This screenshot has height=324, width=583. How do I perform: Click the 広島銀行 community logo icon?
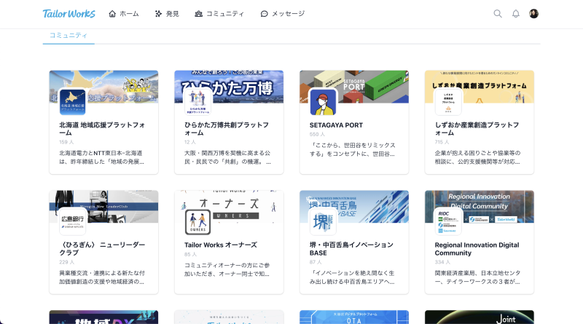pyautogui.click(x=72, y=222)
